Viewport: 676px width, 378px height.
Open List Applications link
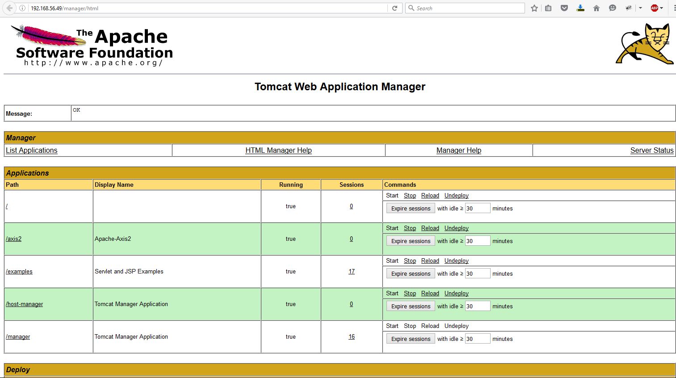pos(32,151)
